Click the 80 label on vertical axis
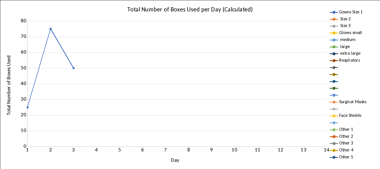This screenshot has width=380, height=169. 23,21
